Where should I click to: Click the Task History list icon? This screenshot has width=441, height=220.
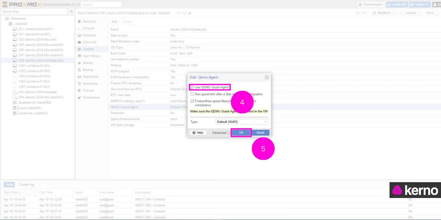(x=80, y=56)
